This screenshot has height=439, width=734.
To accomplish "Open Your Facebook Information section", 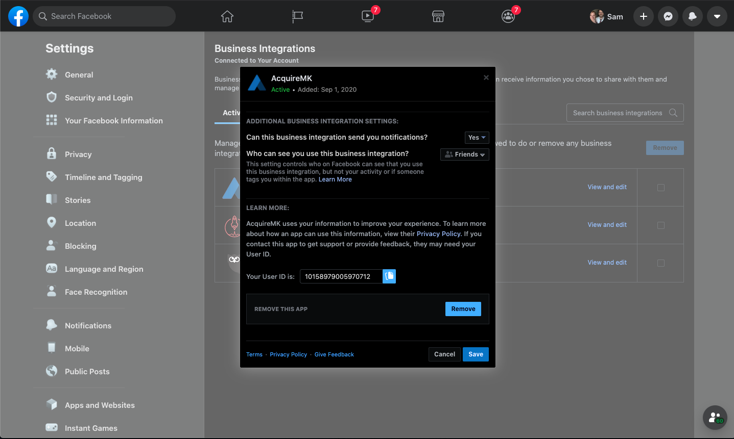I will click(x=114, y=121).
